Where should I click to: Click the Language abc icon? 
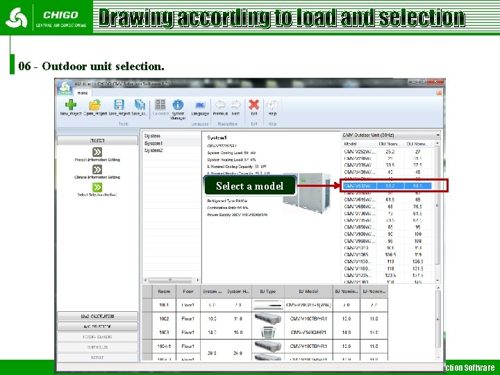(200, 105)
